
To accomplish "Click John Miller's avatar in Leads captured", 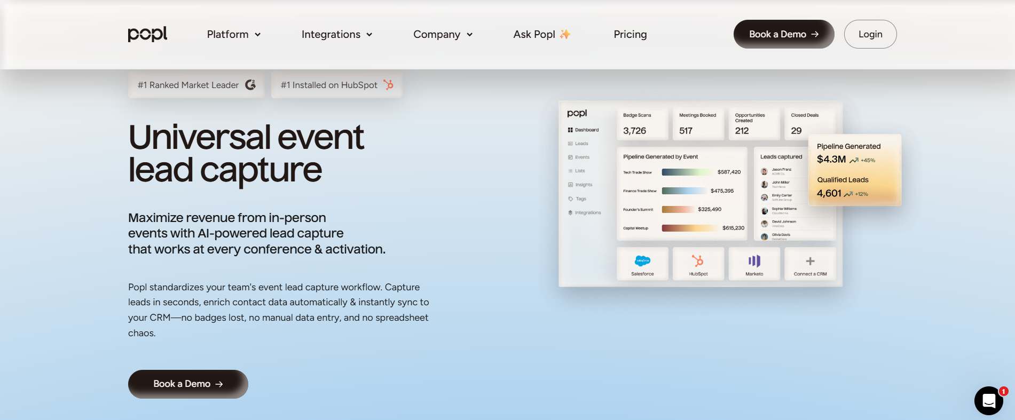I will pyautogui.click(x=765, y=184).
